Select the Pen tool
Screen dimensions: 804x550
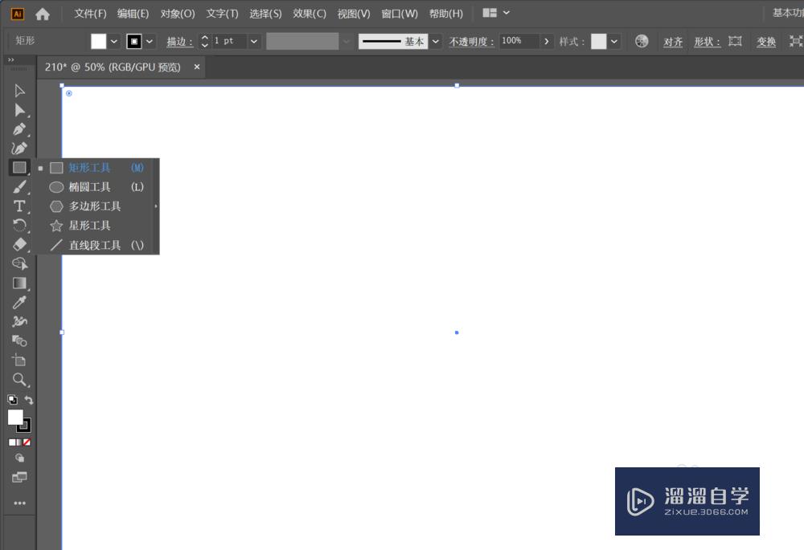tap(19, 128)
